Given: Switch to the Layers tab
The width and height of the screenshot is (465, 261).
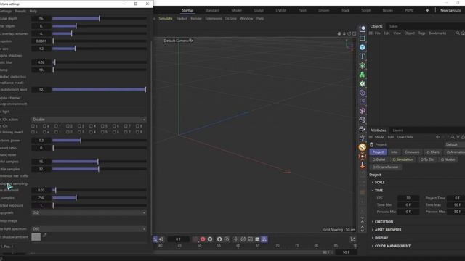Looking at the screenshot, I should [397, 130].
